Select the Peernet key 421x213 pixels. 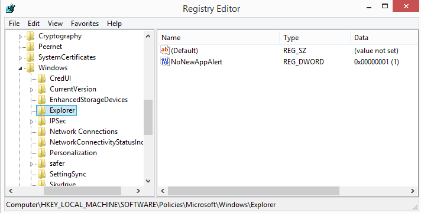click(x=50, y=47)
